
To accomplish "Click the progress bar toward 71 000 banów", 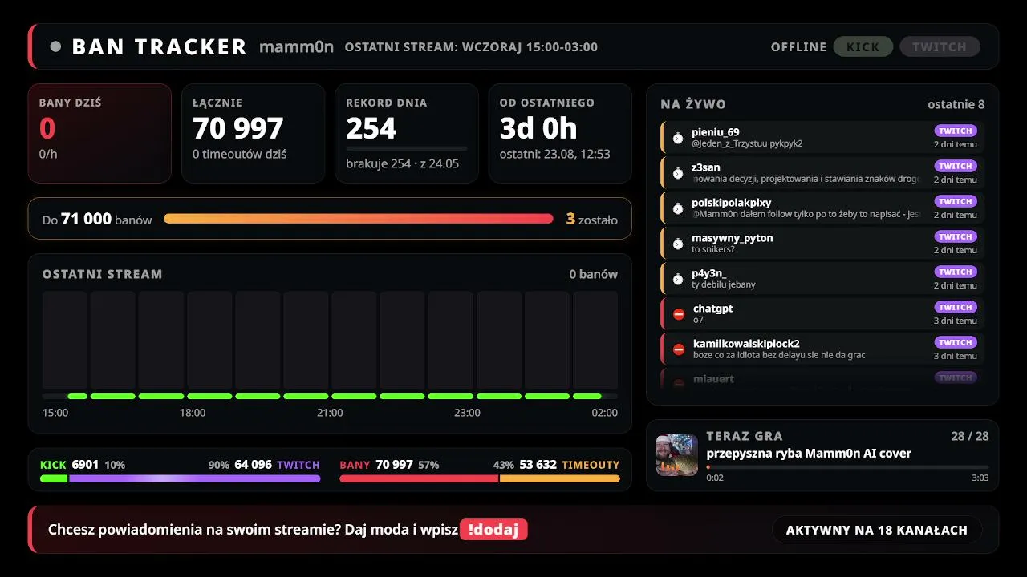I will [x=359, y=219].
